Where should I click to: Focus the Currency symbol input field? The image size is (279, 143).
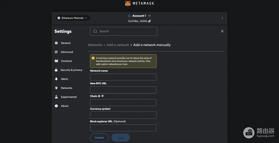(123, 115)
